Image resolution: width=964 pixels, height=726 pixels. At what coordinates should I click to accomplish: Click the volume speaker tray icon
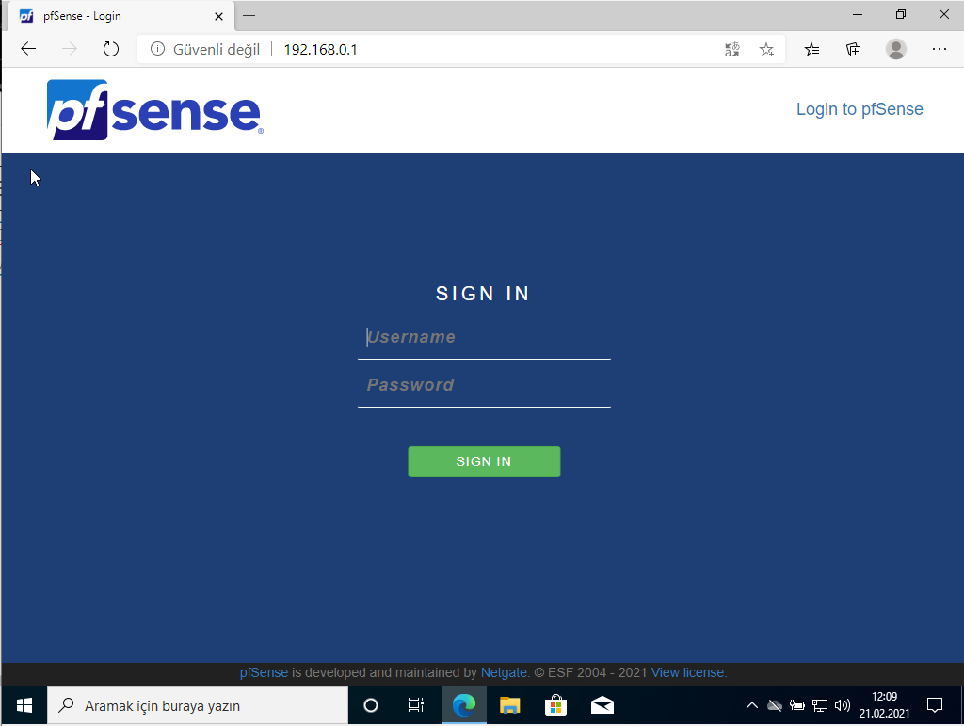tap(842, 705)
